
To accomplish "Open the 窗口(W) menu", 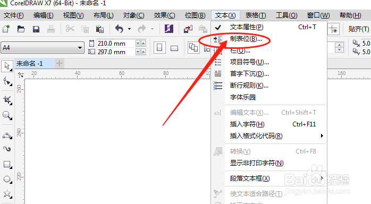I will 318,15.
